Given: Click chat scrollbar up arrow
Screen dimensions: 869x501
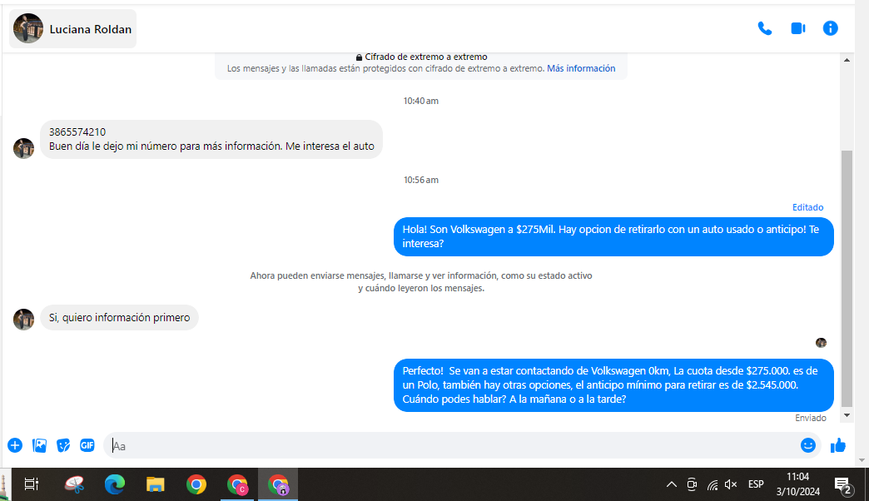Looking at the screenshot, I should [847, 60].
